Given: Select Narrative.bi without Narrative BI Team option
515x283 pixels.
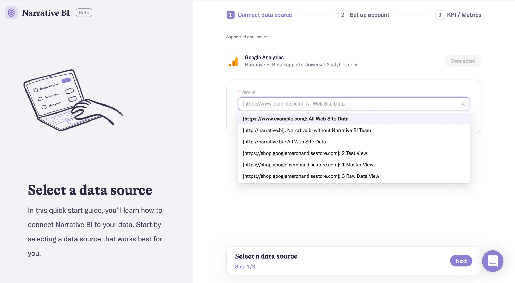Looking at the screenshot, I should 306,130.
